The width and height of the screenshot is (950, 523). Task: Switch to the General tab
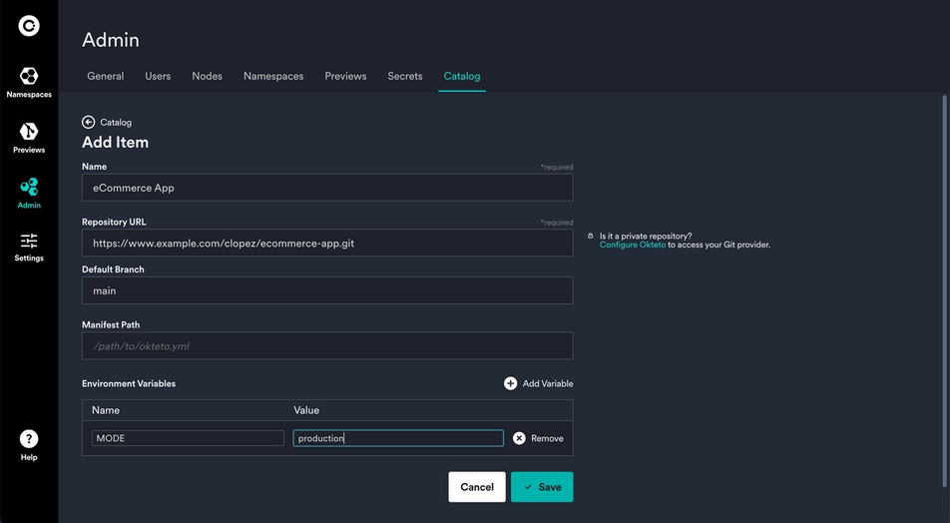click(x=106, y=77)
